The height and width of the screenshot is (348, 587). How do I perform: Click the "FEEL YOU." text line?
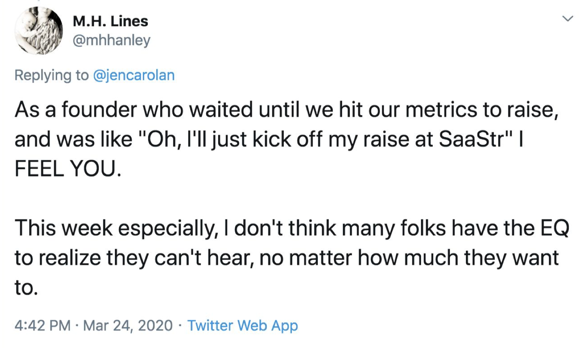(68, 168)
